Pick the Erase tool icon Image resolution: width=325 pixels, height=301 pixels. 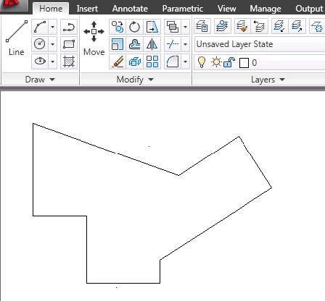click(x=118, y=62)
